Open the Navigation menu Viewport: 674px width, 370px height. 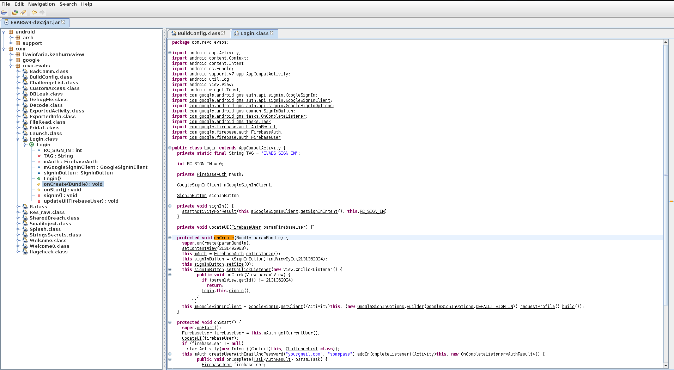click(x=41, y=4)
